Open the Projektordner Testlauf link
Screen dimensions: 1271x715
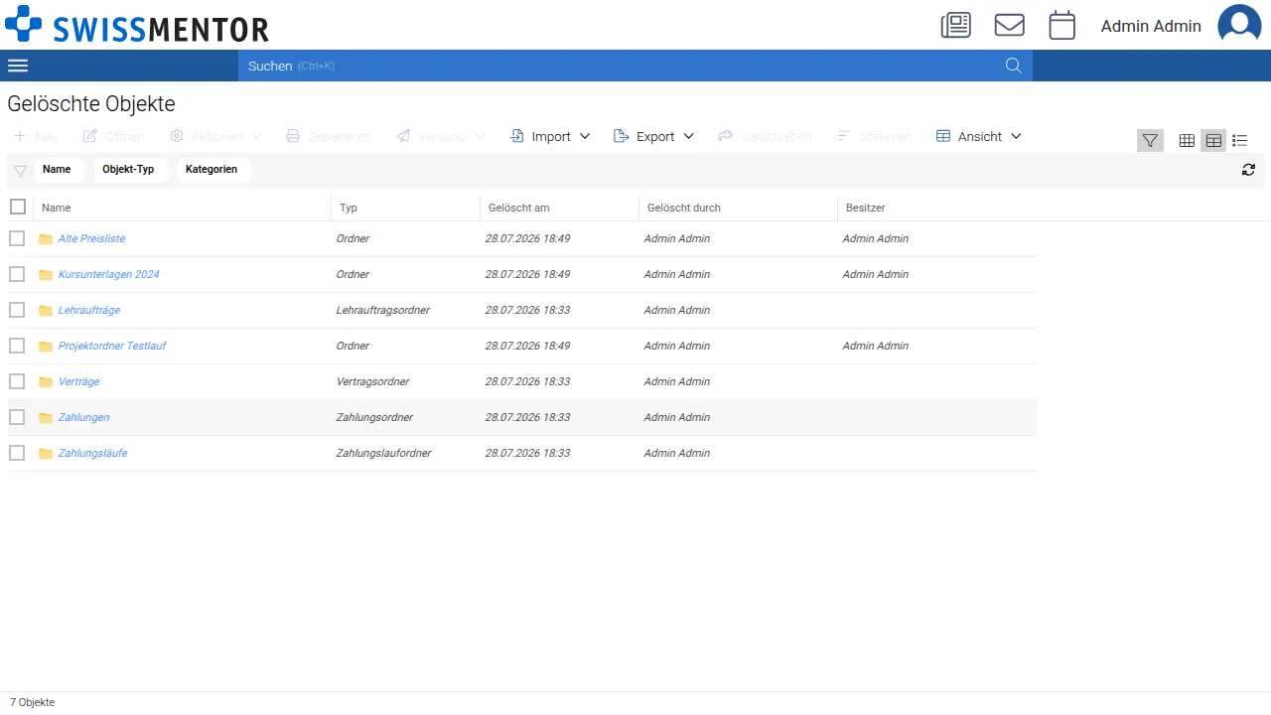pos(112,346)
